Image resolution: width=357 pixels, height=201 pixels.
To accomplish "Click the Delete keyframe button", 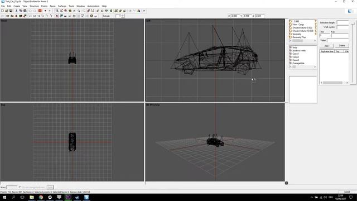I will point(342,46).
